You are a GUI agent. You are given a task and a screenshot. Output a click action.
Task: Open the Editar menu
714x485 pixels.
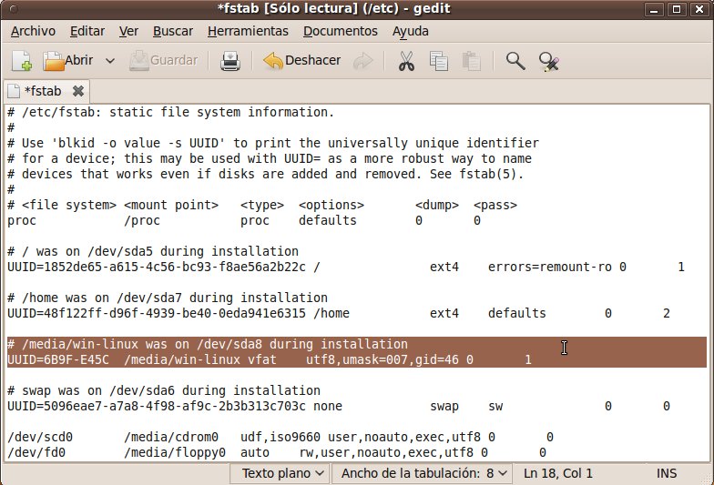[87, 31]
